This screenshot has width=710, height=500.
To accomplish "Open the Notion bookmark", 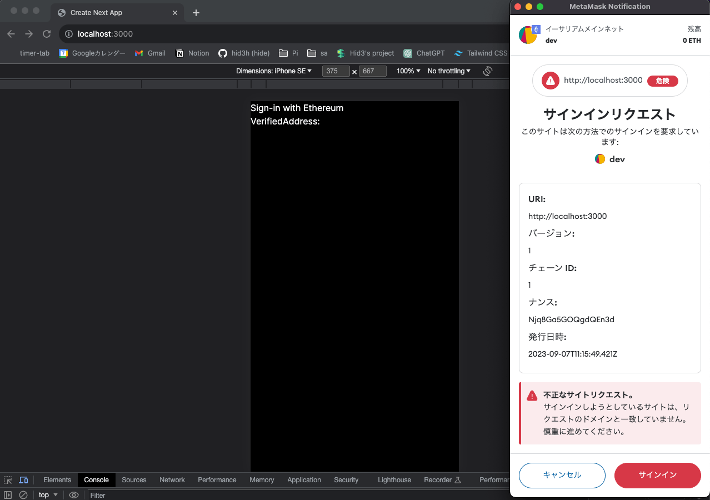I will (x=192, y=53).
